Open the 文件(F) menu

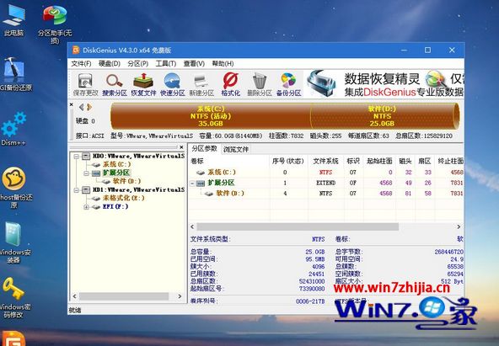click(81, 63)
